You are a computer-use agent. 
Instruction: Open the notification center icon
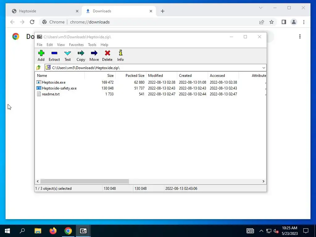click(x=306, y=231)
